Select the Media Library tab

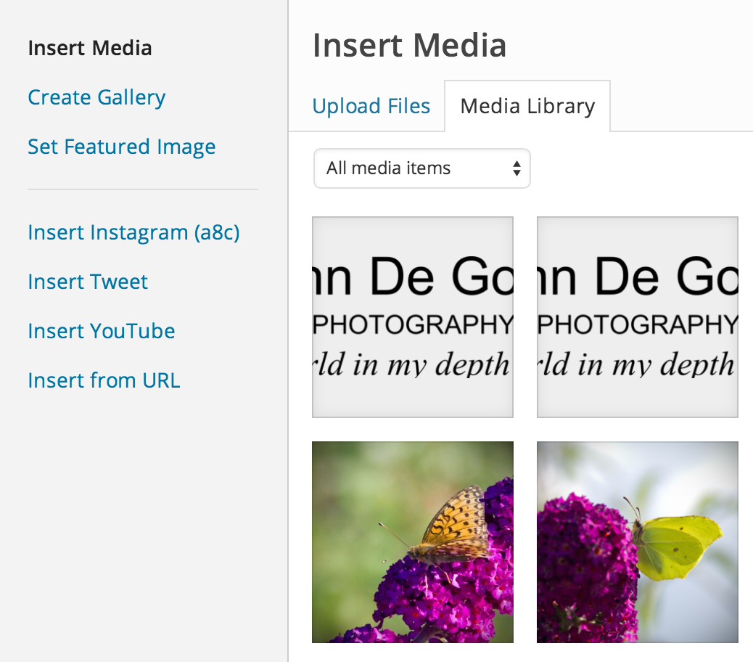point(527,107)
